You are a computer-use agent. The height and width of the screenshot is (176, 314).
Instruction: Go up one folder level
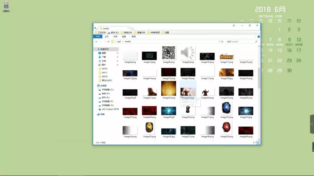point(108,42)
